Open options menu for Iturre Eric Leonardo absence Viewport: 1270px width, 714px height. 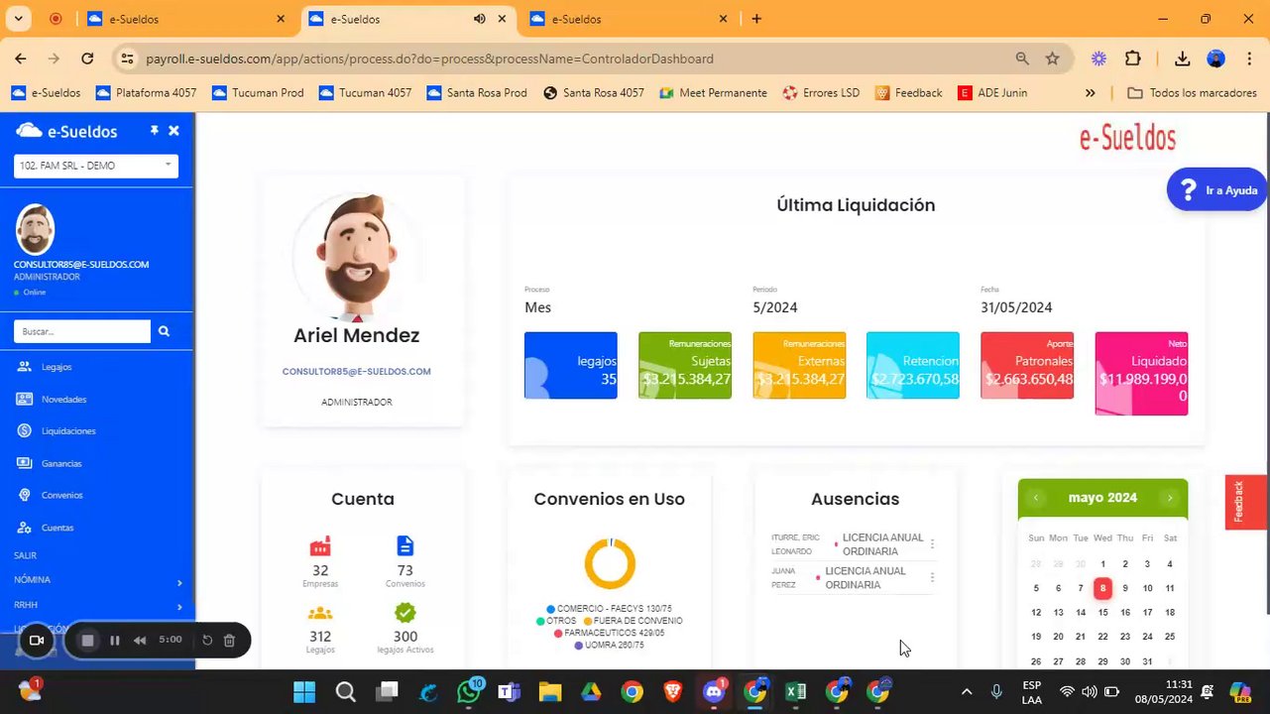[932, 543]
